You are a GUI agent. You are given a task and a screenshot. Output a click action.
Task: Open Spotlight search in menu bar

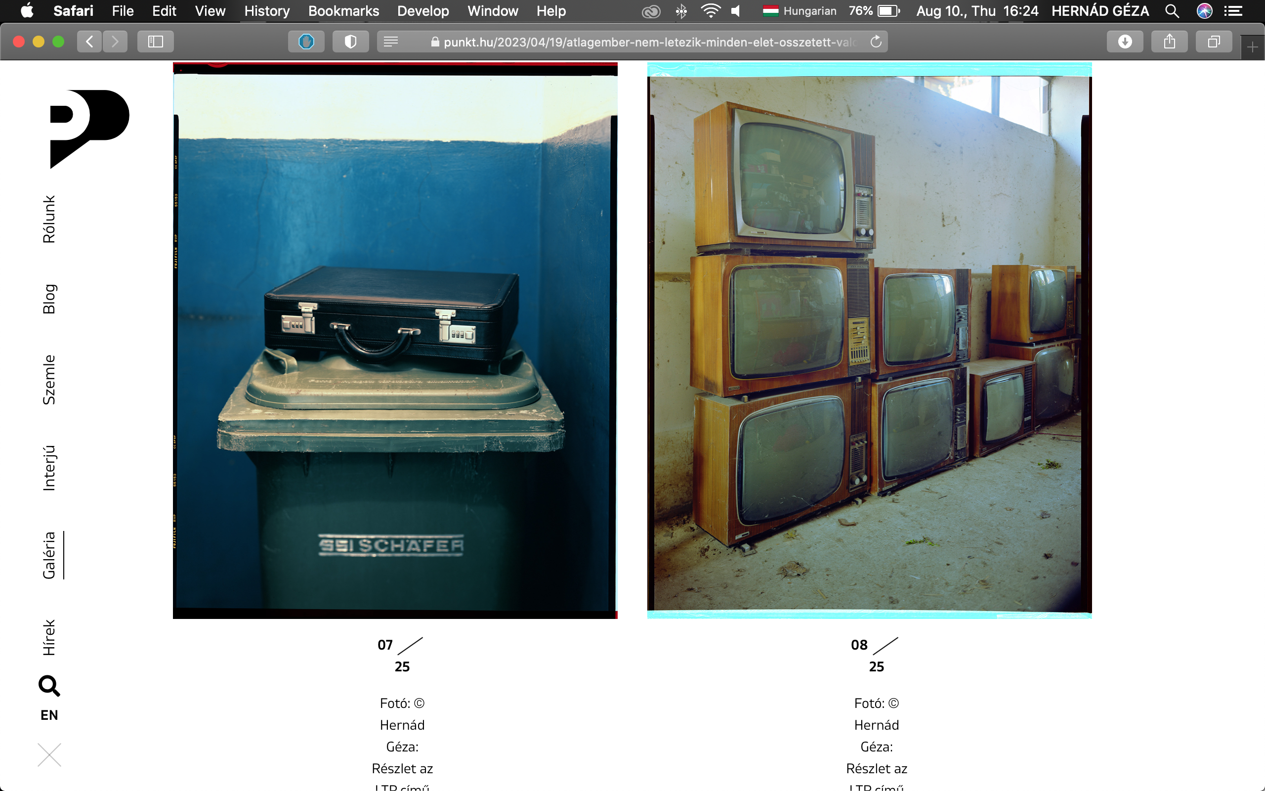pos(1172,11)
